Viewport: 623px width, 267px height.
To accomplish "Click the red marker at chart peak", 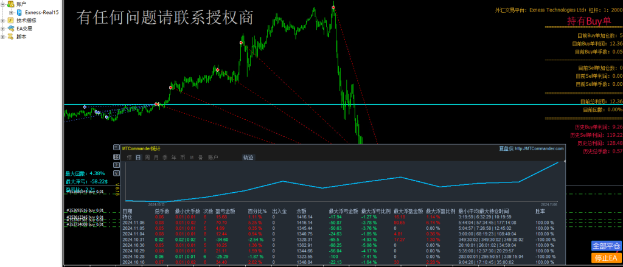I will [x=333, y=7].
